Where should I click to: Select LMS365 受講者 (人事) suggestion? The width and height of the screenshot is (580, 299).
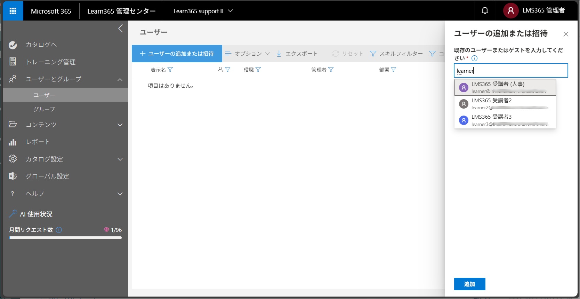[x=505, y=87]
